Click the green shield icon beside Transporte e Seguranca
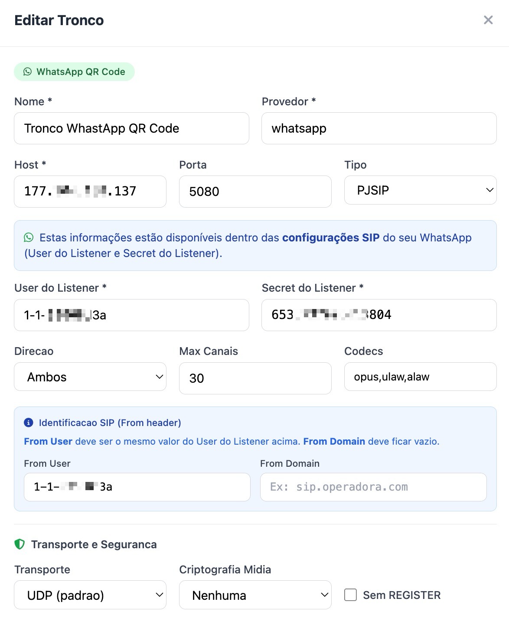Viewport: 509px width, 618px height. 20,544
